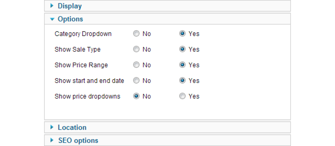Viewport: 335px width, 146px height.
Task: Select No for Show price dropdowns
Action: (x=136, y=96)
